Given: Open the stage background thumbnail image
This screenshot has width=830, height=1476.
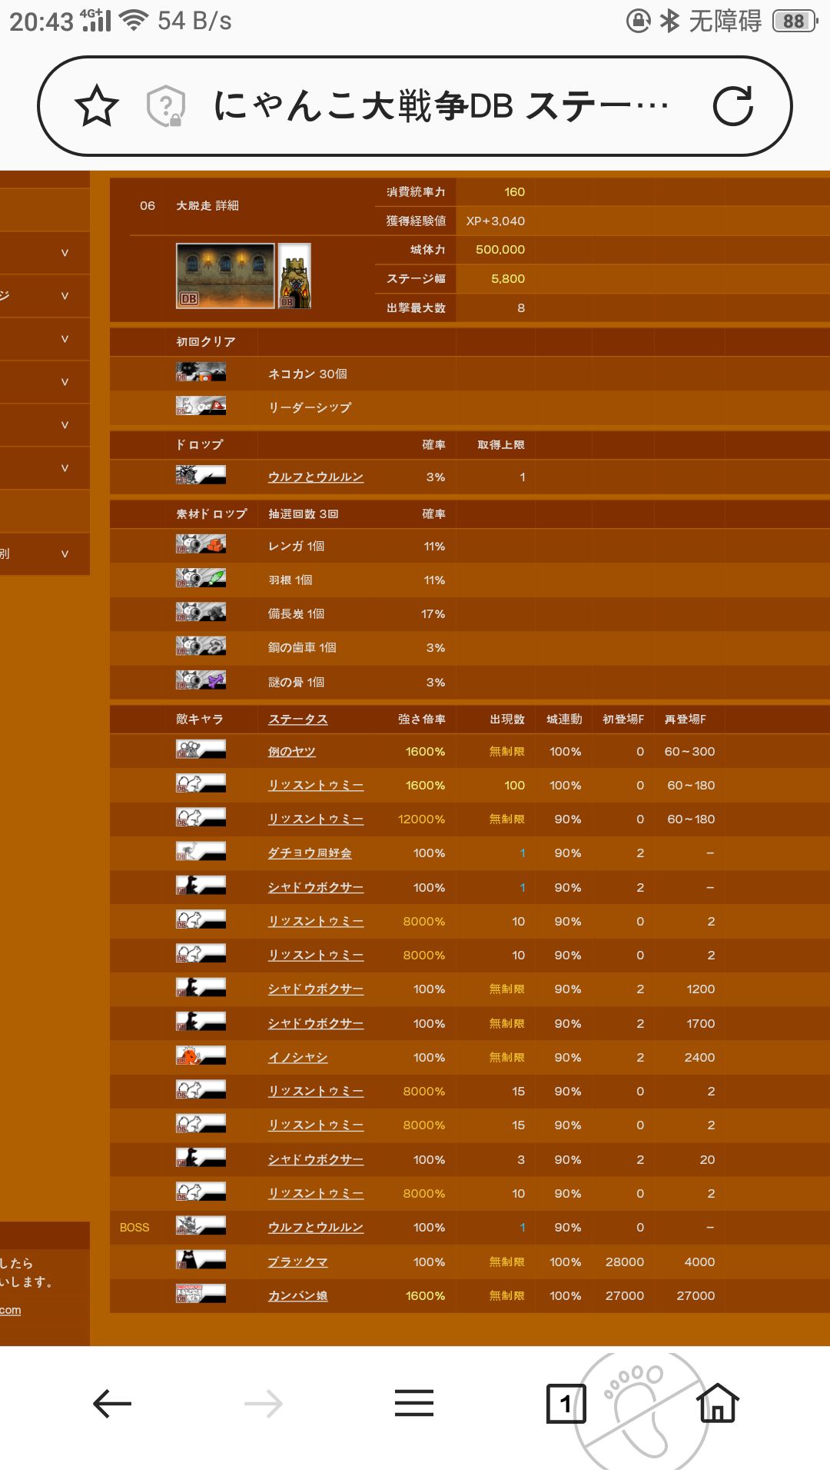Looking at the screenshot, I should point(225,276).
